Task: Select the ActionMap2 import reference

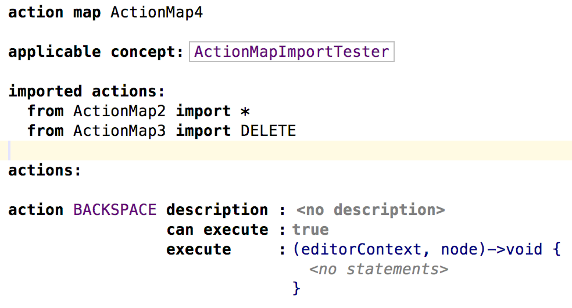Action: (x=120, y=111)
